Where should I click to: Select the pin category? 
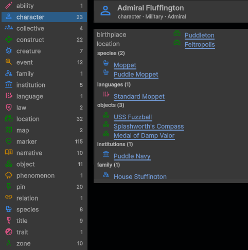click(44, 187)
